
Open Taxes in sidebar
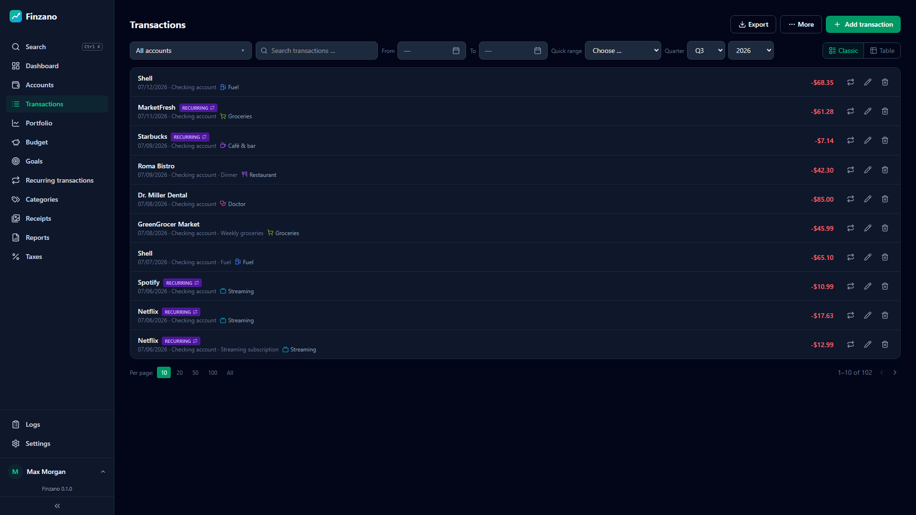tap(57, 257)
